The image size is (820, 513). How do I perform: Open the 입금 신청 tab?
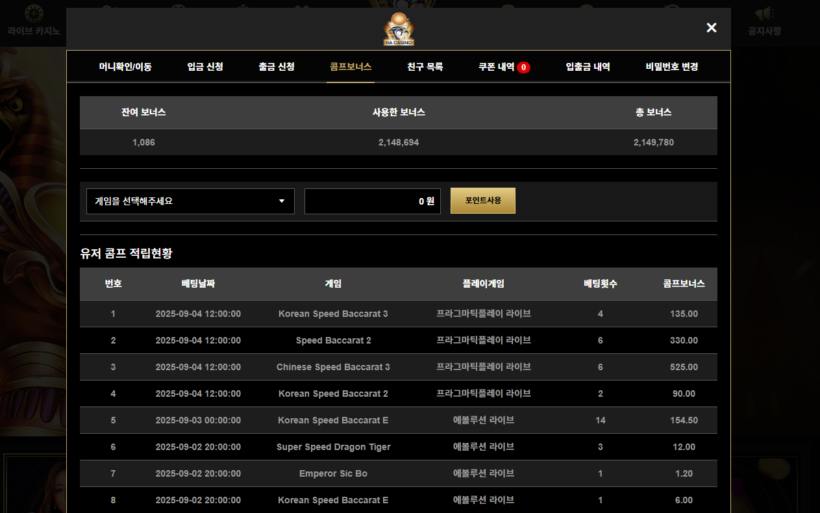(x=205, y=66)
